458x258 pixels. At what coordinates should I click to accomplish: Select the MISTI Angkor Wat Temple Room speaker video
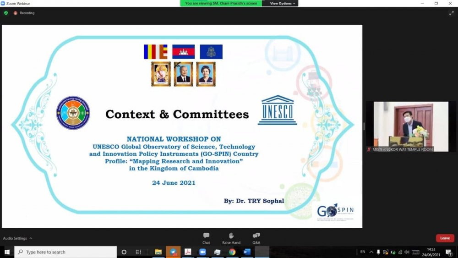(411, 126)
